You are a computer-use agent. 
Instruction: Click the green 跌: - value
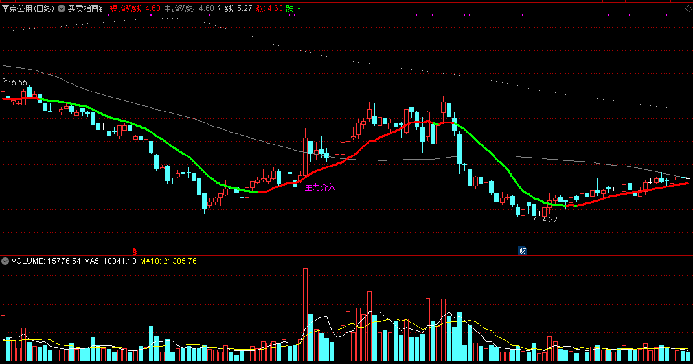pos(293,8)
